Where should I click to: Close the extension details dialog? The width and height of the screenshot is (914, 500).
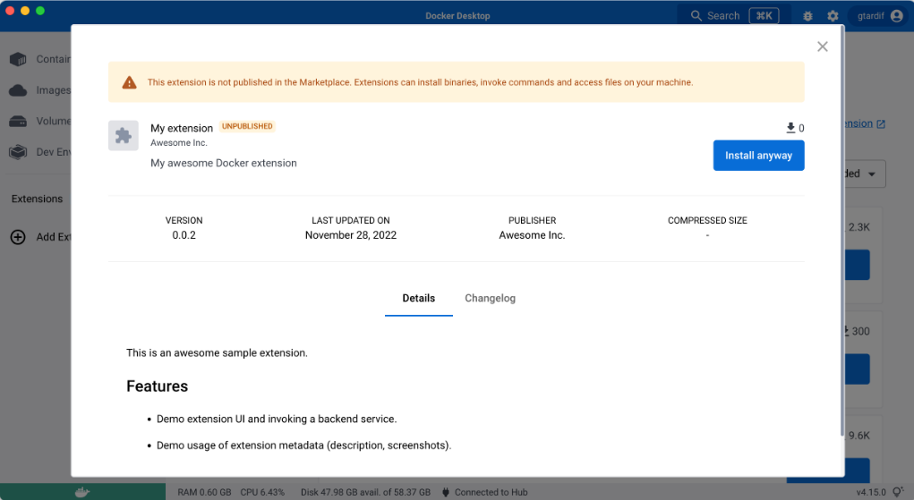click(x=822, y=47)
